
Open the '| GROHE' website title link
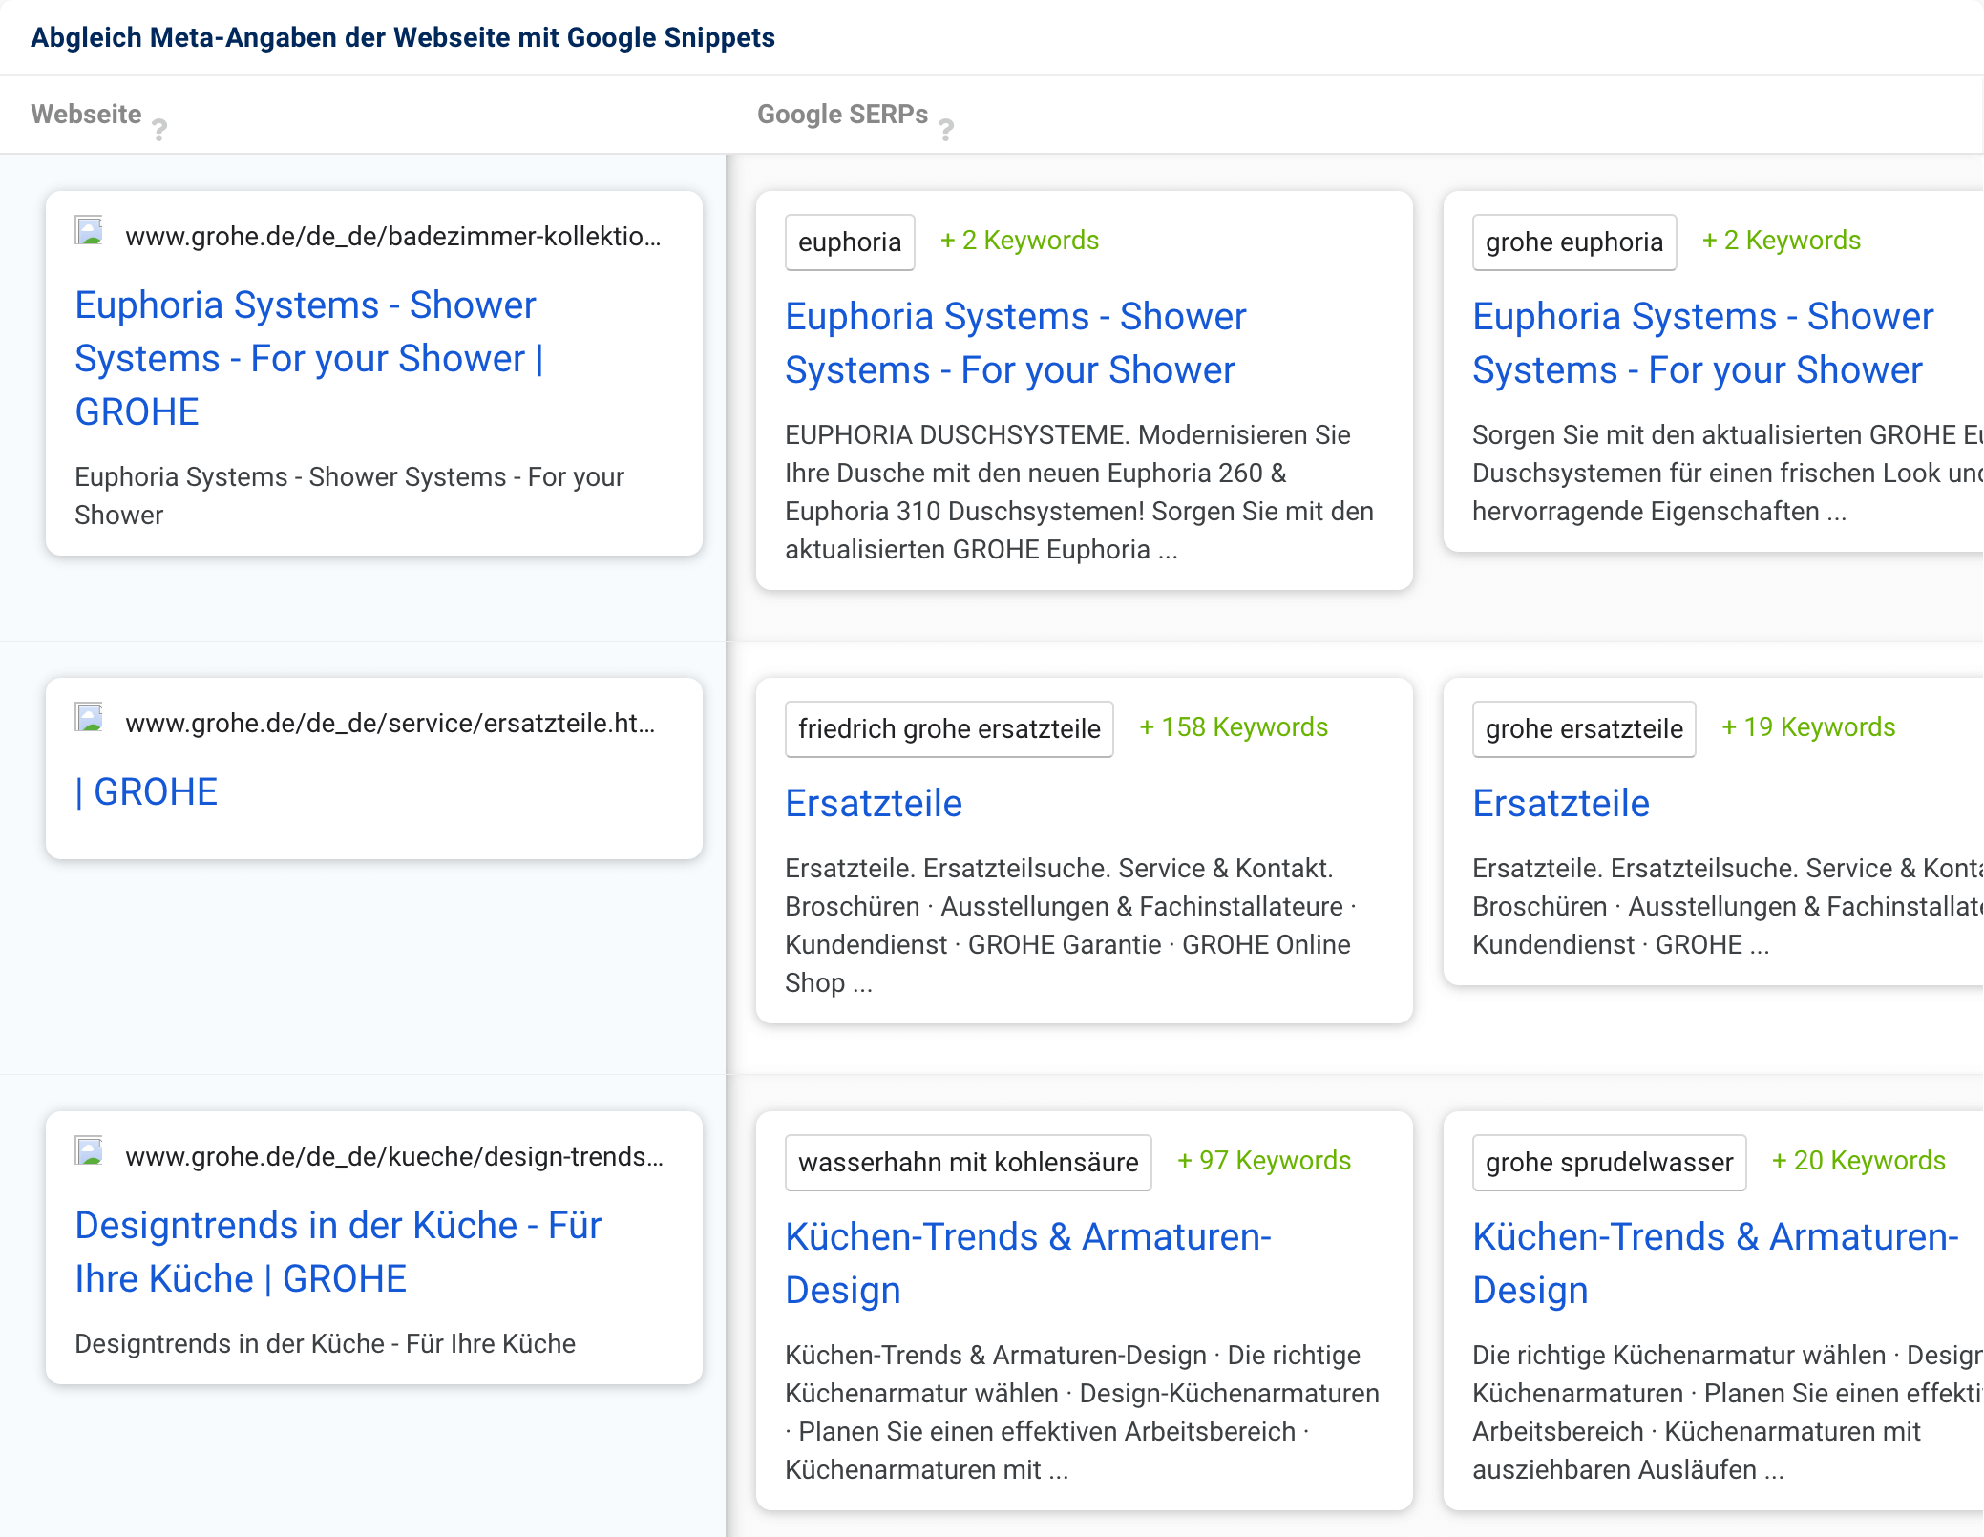[x=146, y=792]
